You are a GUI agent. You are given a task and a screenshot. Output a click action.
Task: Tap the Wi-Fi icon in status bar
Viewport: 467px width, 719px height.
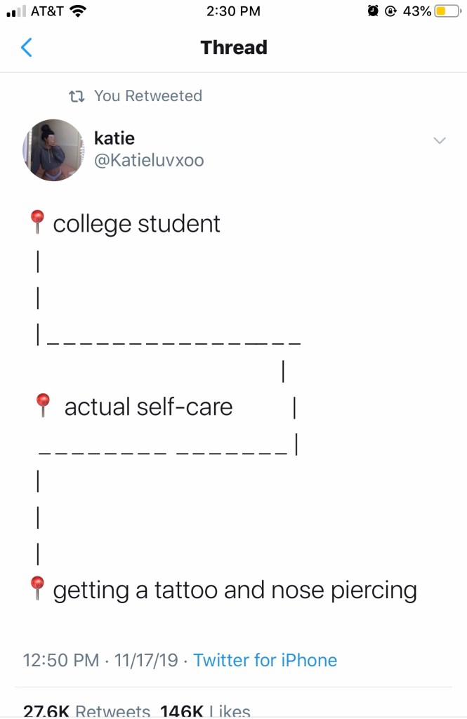coord(79,11)
